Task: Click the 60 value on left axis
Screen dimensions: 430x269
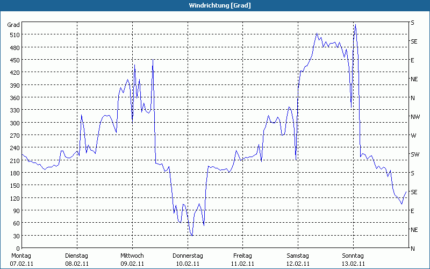Action: (x=17, y=223)
